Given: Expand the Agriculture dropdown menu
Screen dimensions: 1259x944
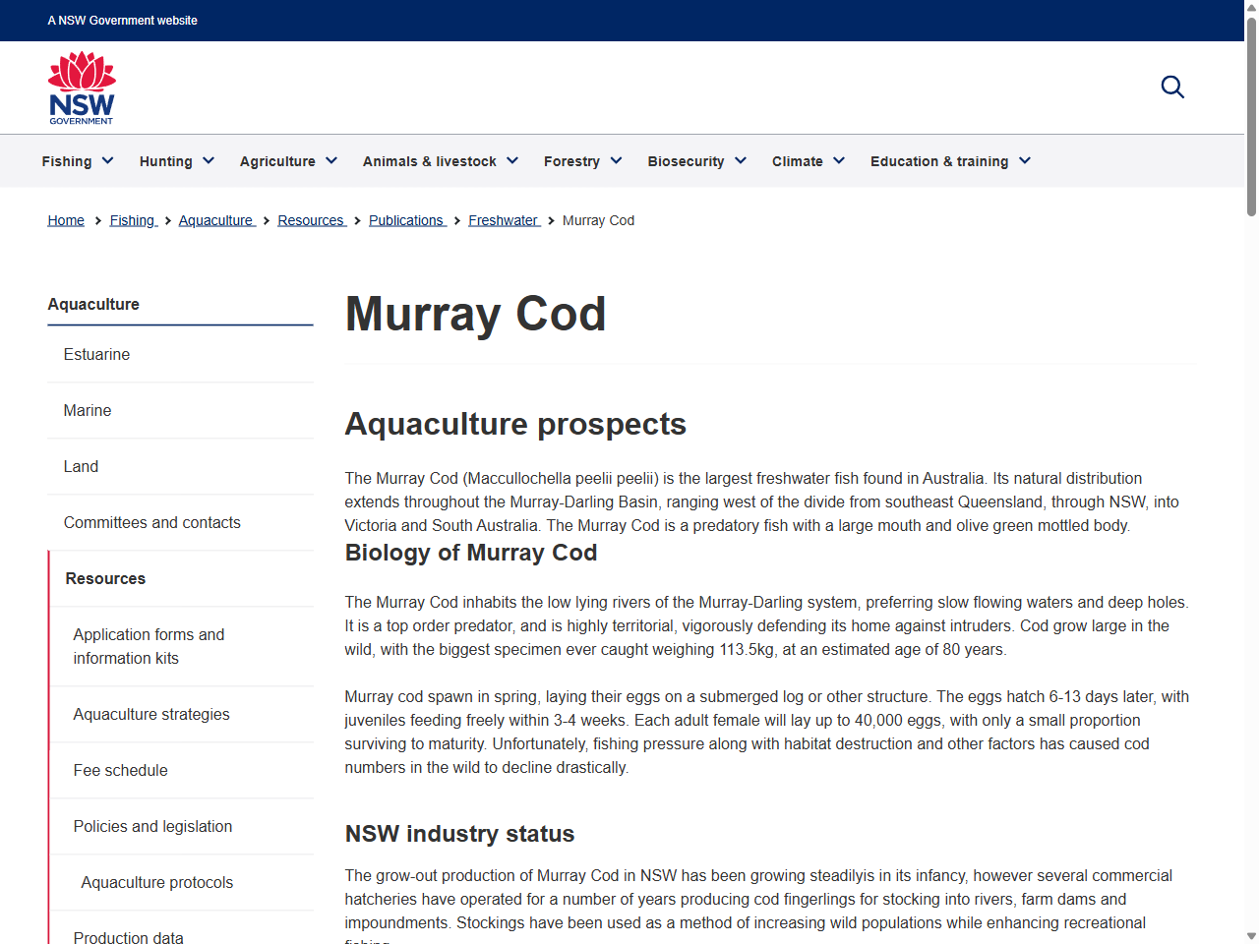Looking at the screenshot, I should pos(287,160).
